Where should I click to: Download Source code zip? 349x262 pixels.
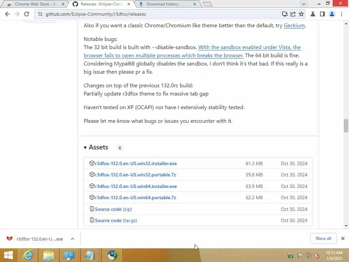(x=113, y=209)
